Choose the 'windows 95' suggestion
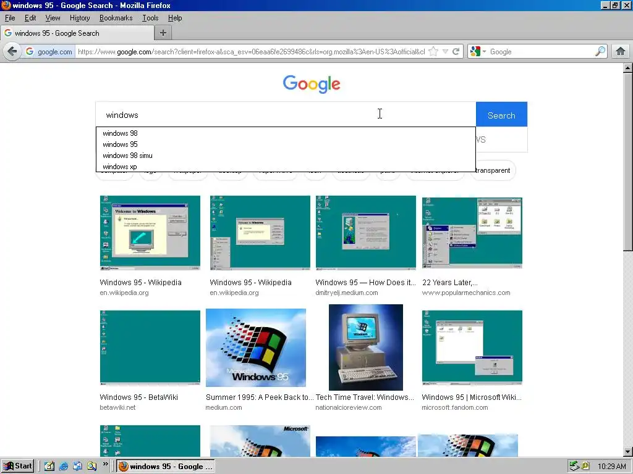The image size is (633, 474). pyautogui.click(x=286, y=144)
